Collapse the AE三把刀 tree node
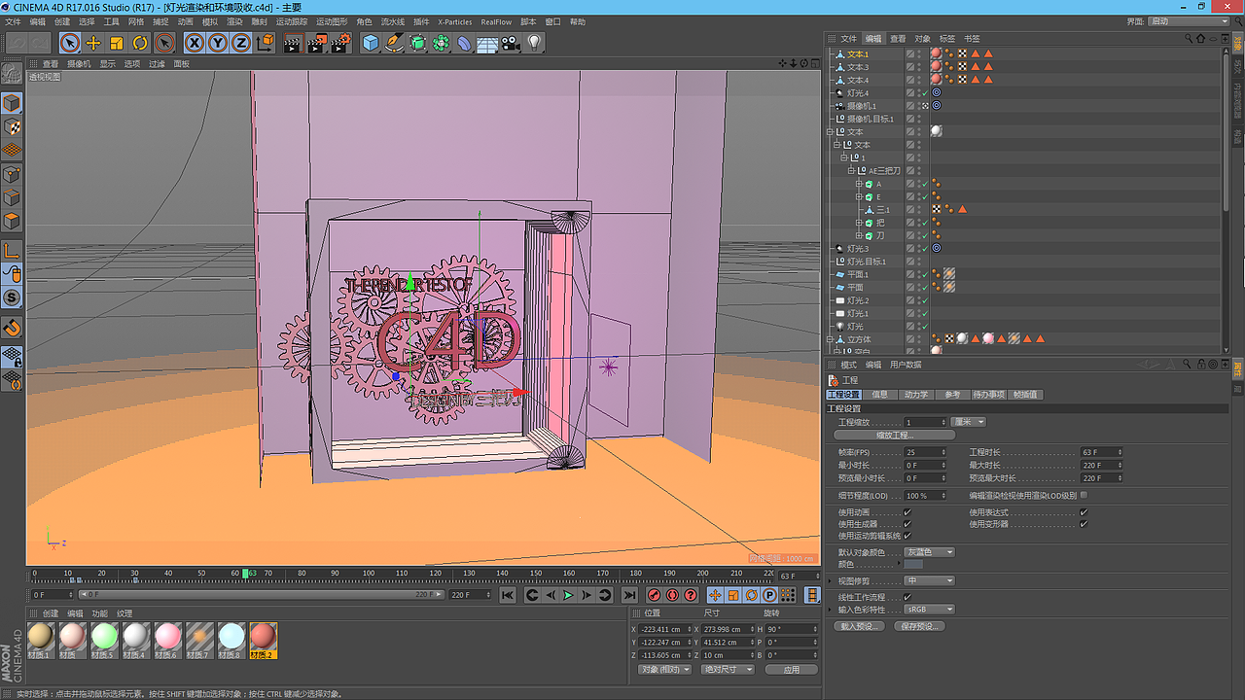This screenshot has width=1245, height=700. (x=850, y=171)
